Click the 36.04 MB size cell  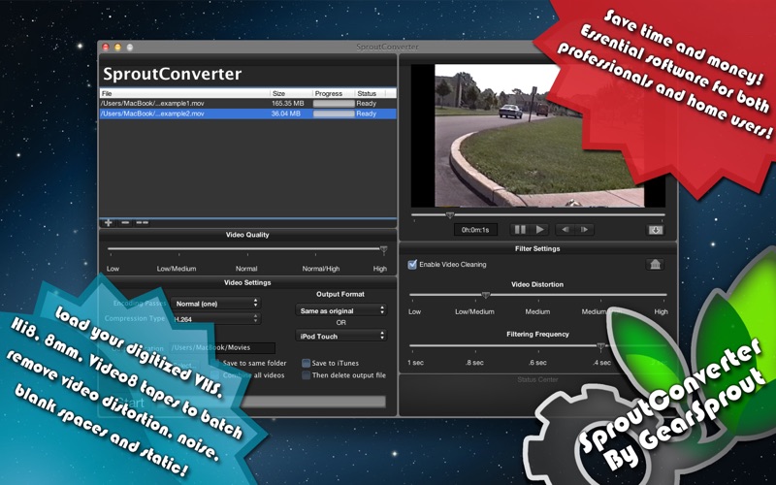(x=286, y=113)
